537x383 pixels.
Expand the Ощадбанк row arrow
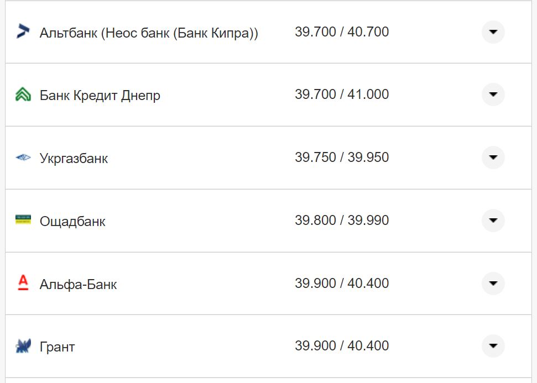pos(493,221)
